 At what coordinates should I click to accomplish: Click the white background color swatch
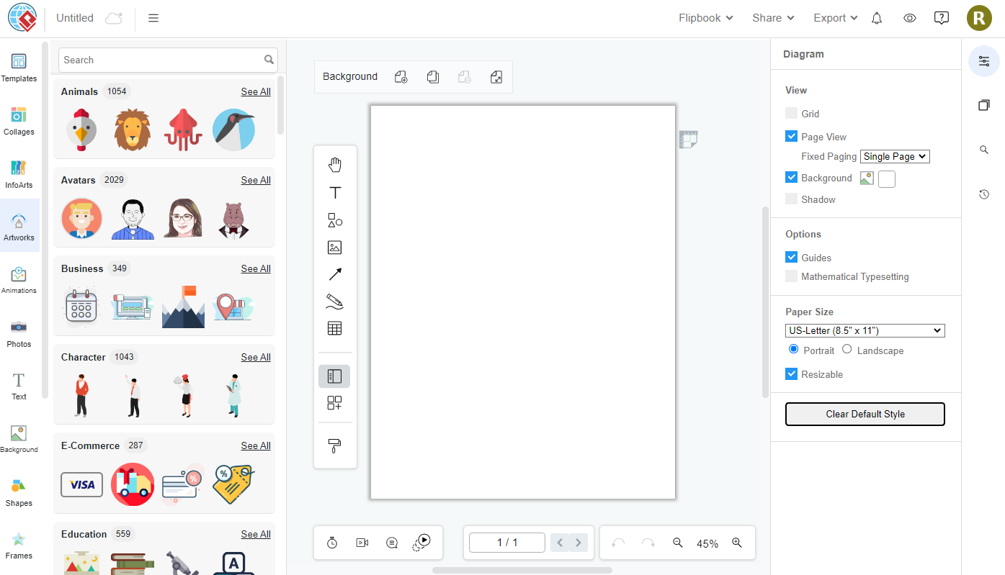point(887,178)
